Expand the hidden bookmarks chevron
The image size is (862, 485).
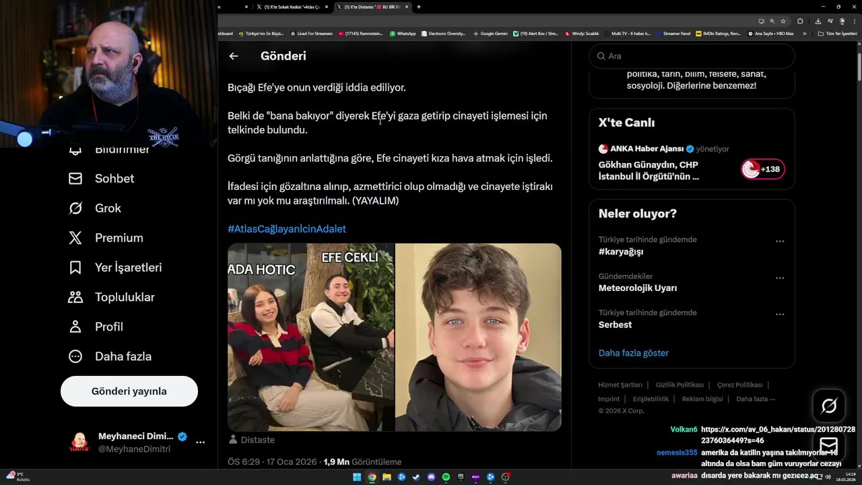pos(804,33)
